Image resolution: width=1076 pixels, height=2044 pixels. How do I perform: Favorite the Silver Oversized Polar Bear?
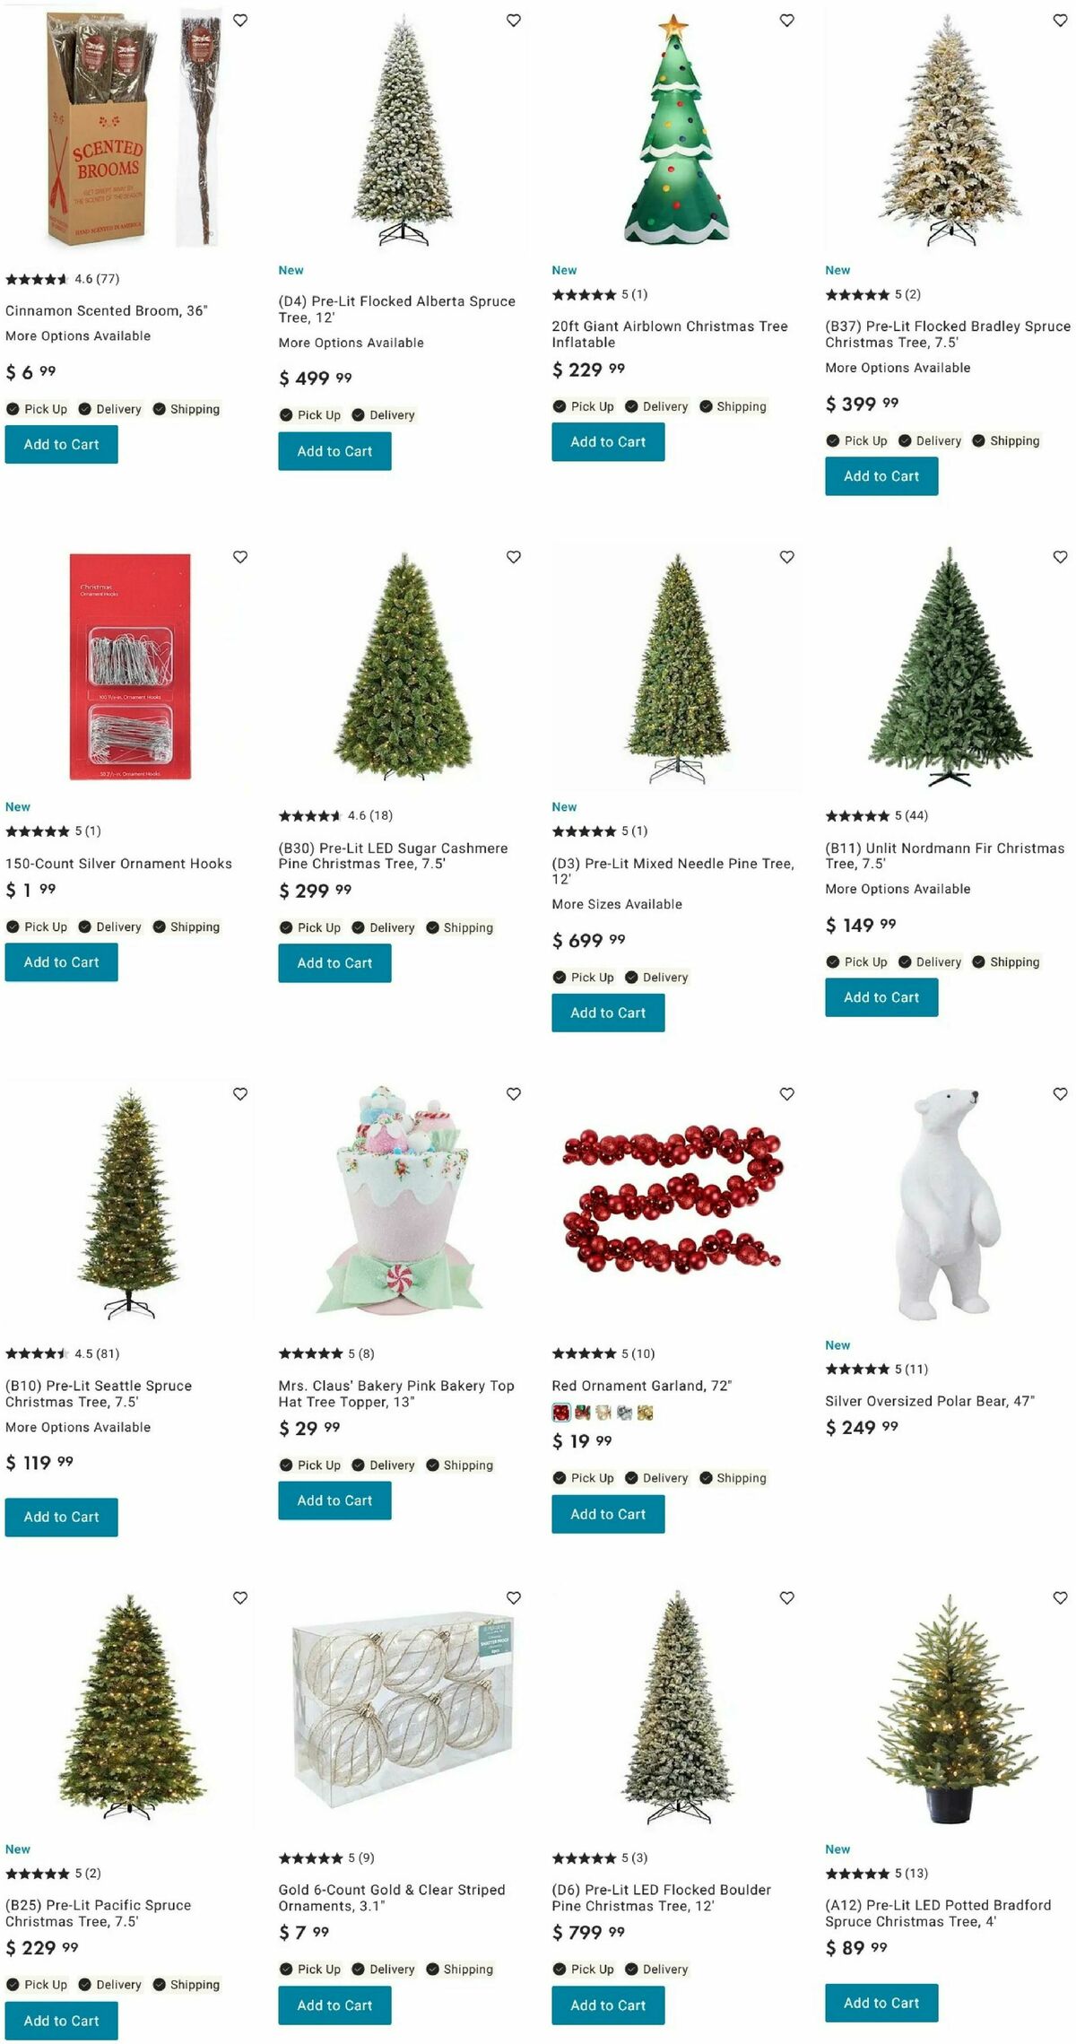pos(1060,1094)
